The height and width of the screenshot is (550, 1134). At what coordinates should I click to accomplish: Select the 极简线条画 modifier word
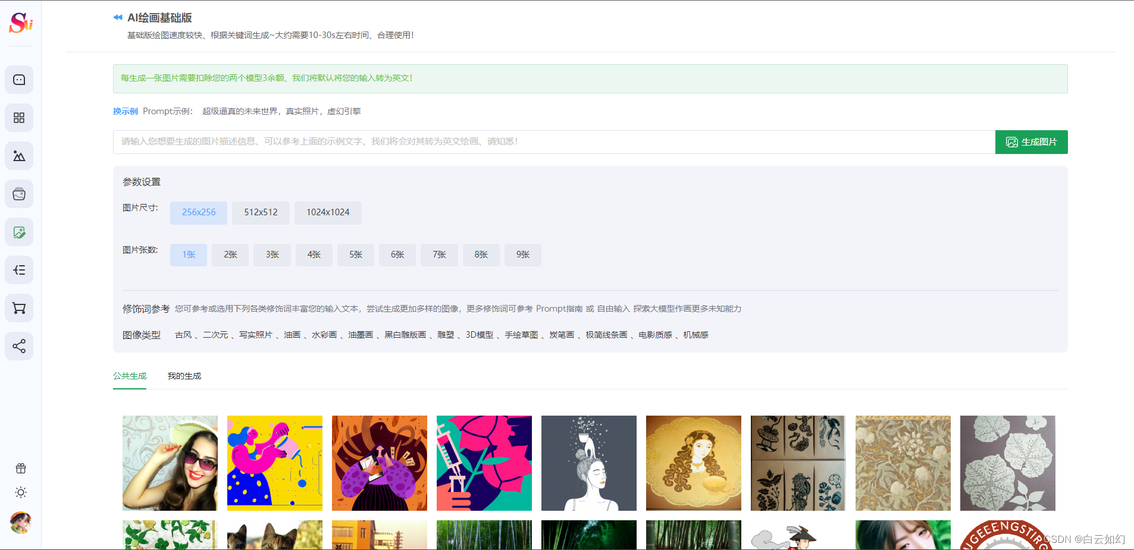click(x=606, y=335)
